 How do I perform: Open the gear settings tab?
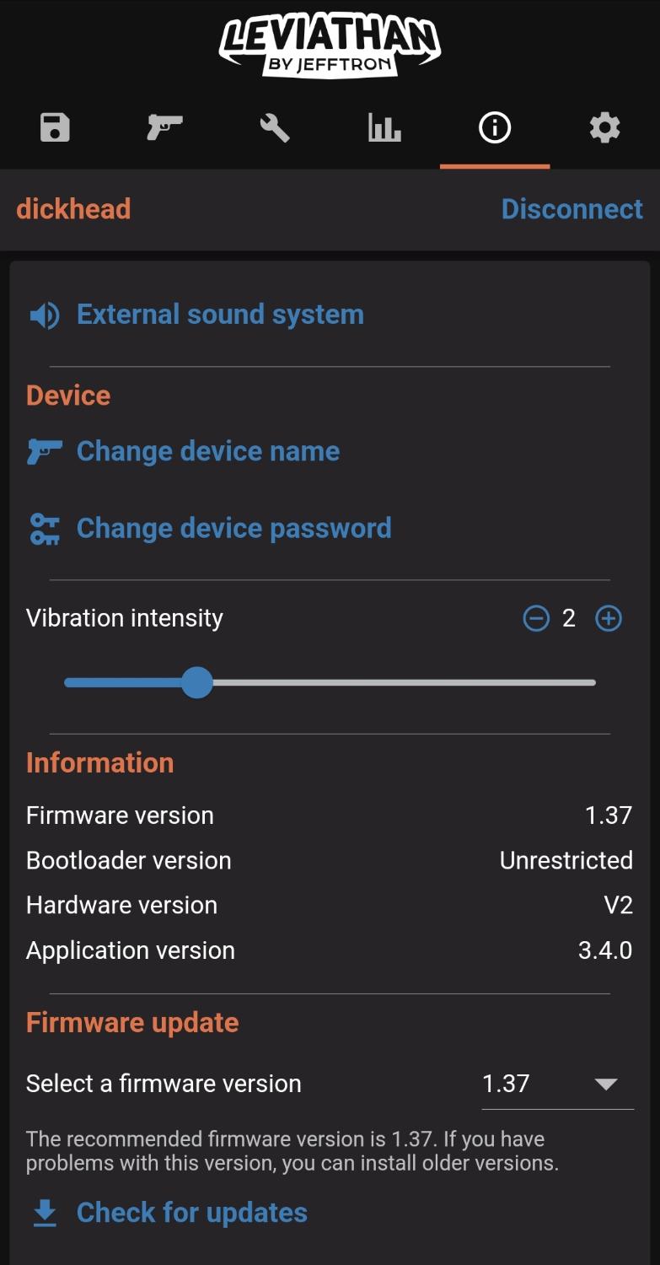pos(604,128)
